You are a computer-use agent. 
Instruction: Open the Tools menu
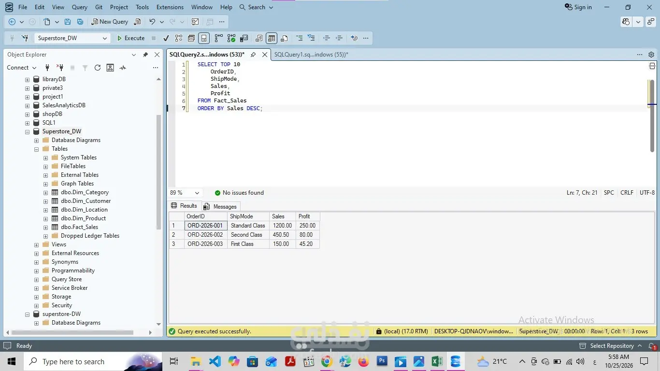(142, 7)
